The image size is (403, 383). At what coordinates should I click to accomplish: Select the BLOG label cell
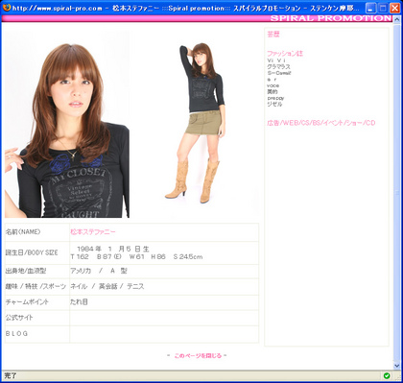[x=37, y=334]
